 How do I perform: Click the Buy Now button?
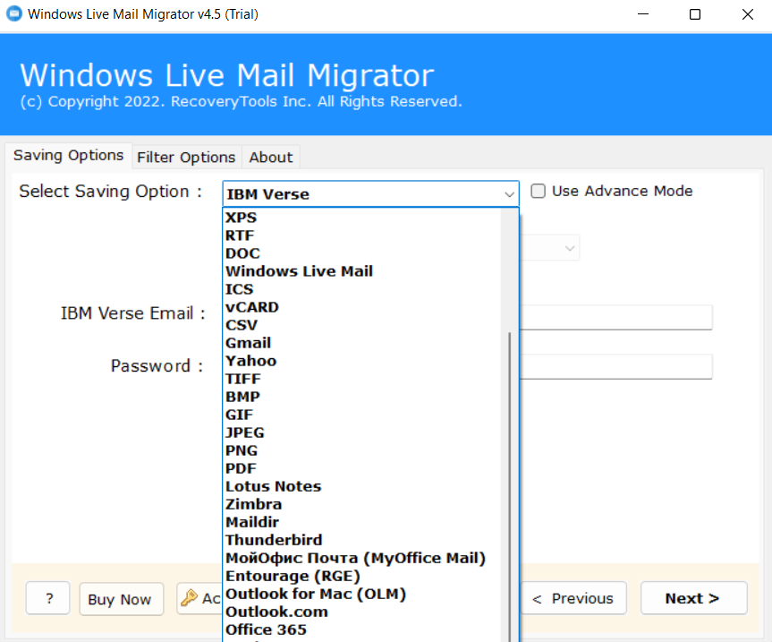121,599
